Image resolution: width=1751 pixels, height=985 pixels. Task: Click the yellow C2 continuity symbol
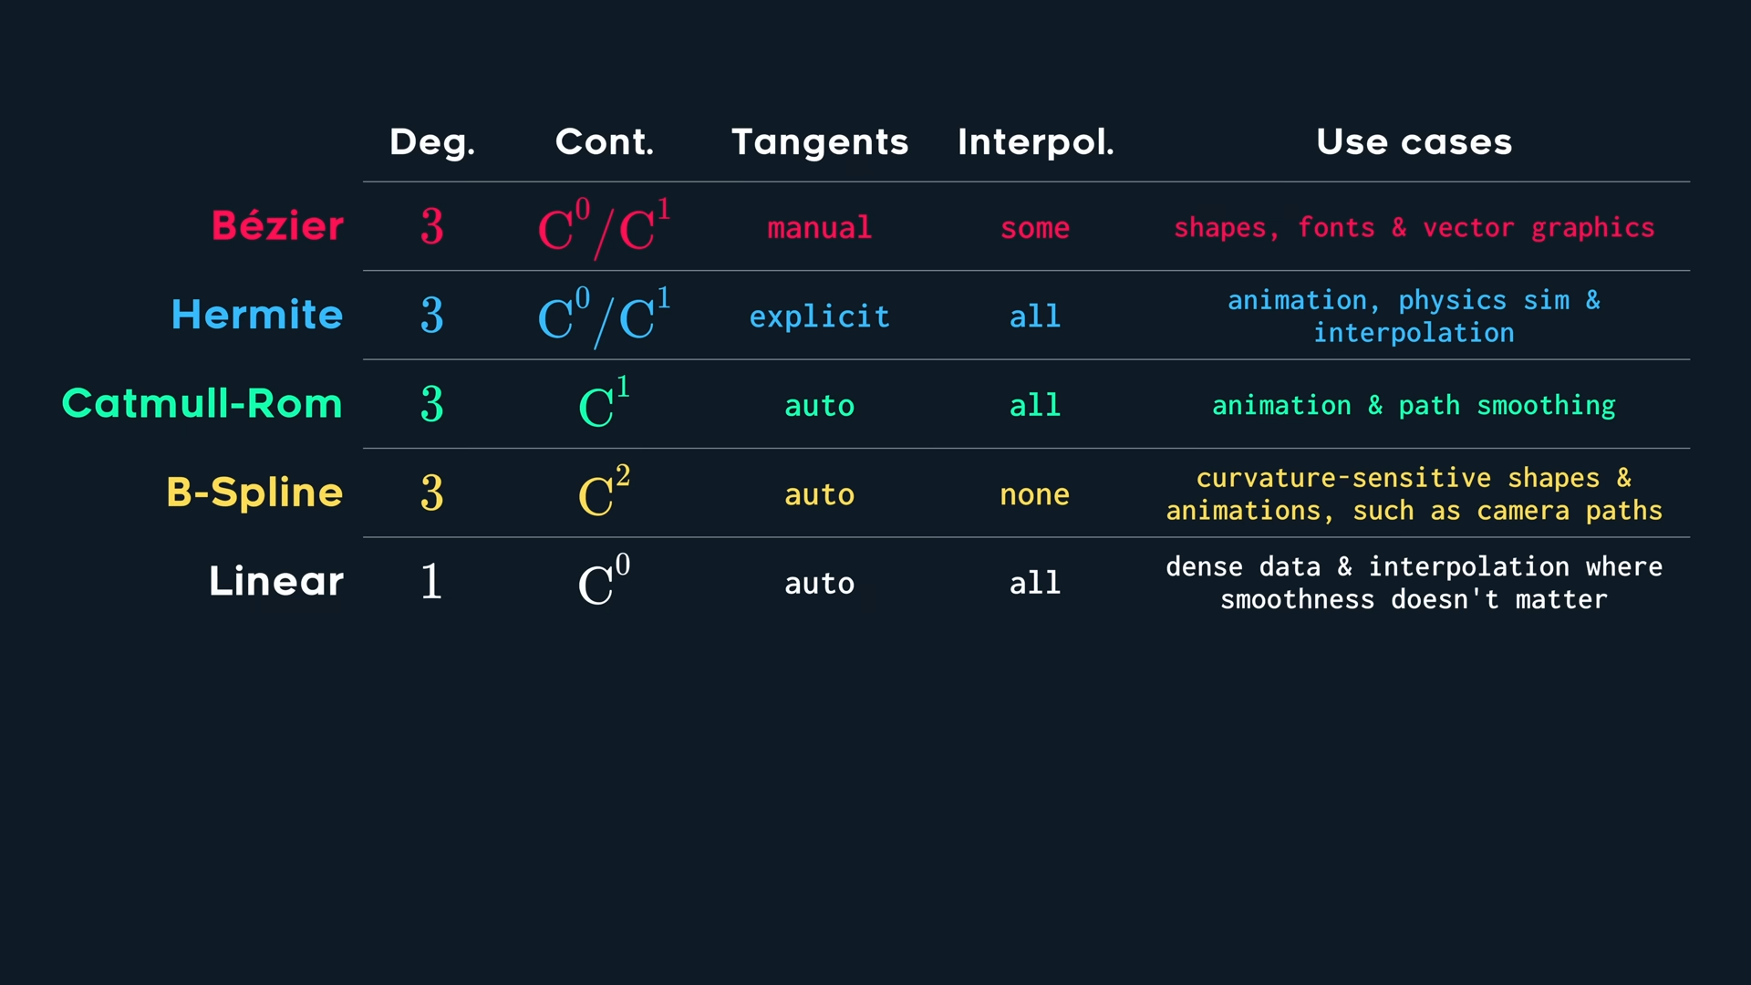tap(603, 493)
